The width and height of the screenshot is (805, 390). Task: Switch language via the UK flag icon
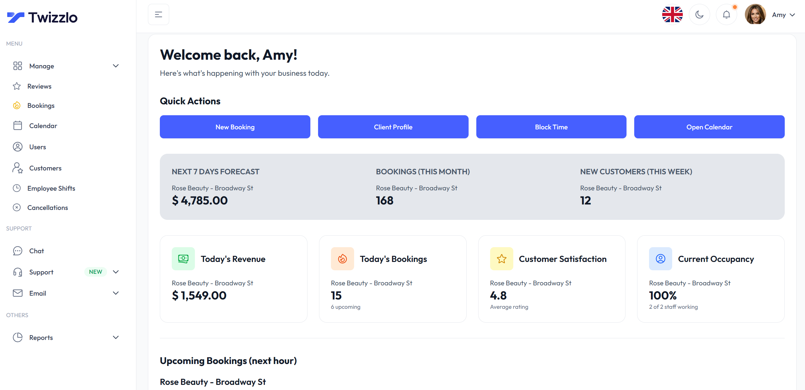[672, 14]
